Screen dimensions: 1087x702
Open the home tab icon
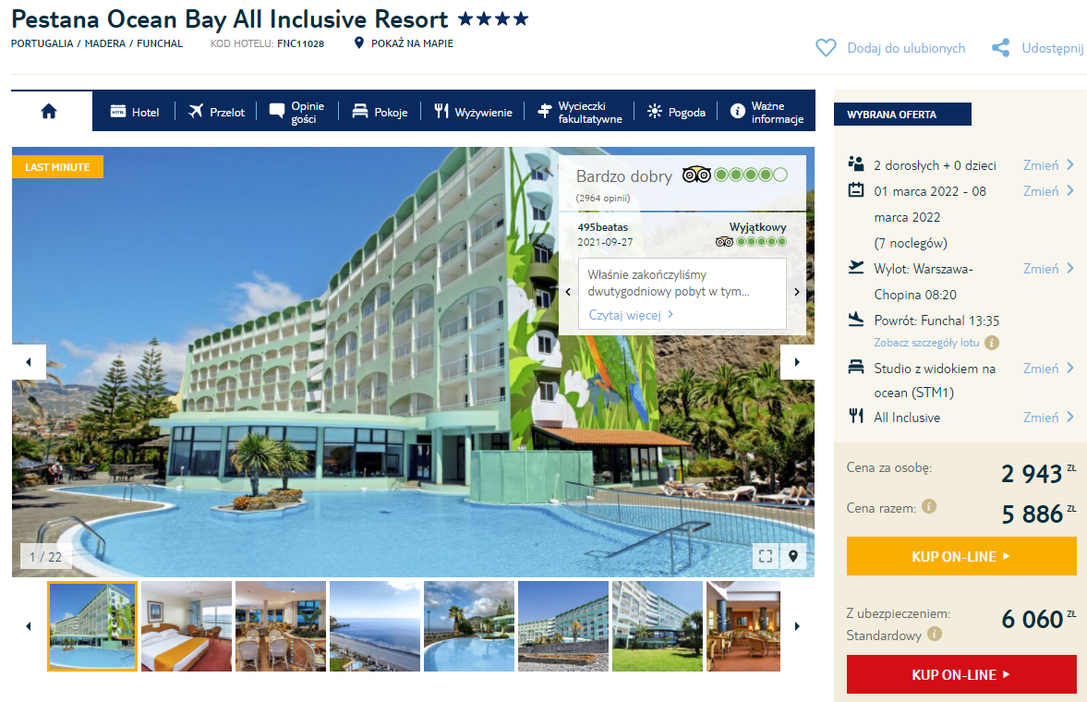click(49, 111)
